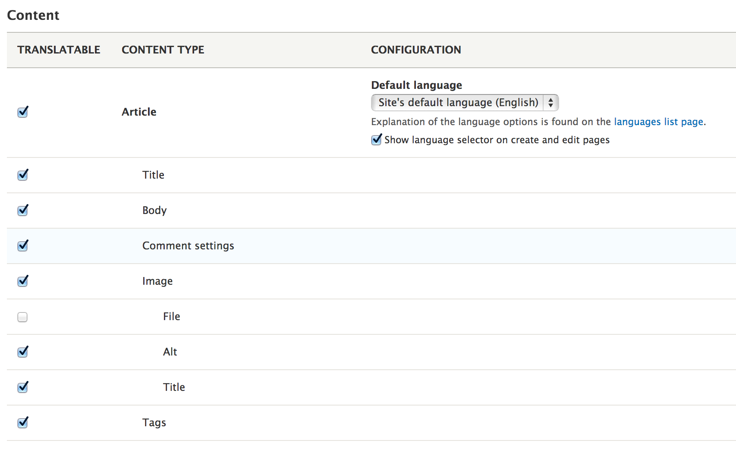Click the TRANSLATABLE column header
Viewport: 736px width, 453px height.
click(x=59, y=50)
